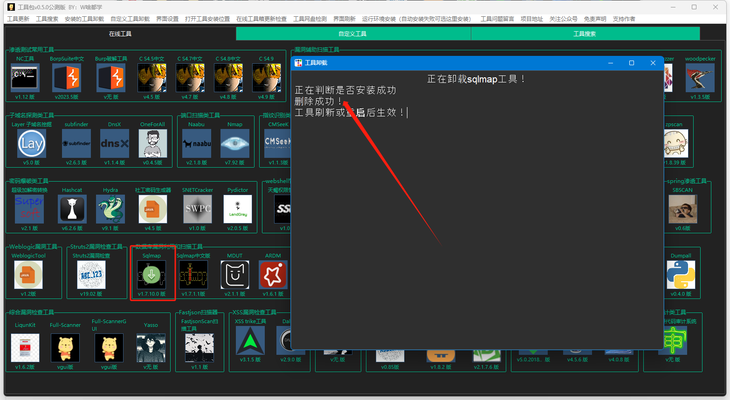Open the NC工具 netcat icon
This screenshot has height=400, width=730.
pos(25,78)
